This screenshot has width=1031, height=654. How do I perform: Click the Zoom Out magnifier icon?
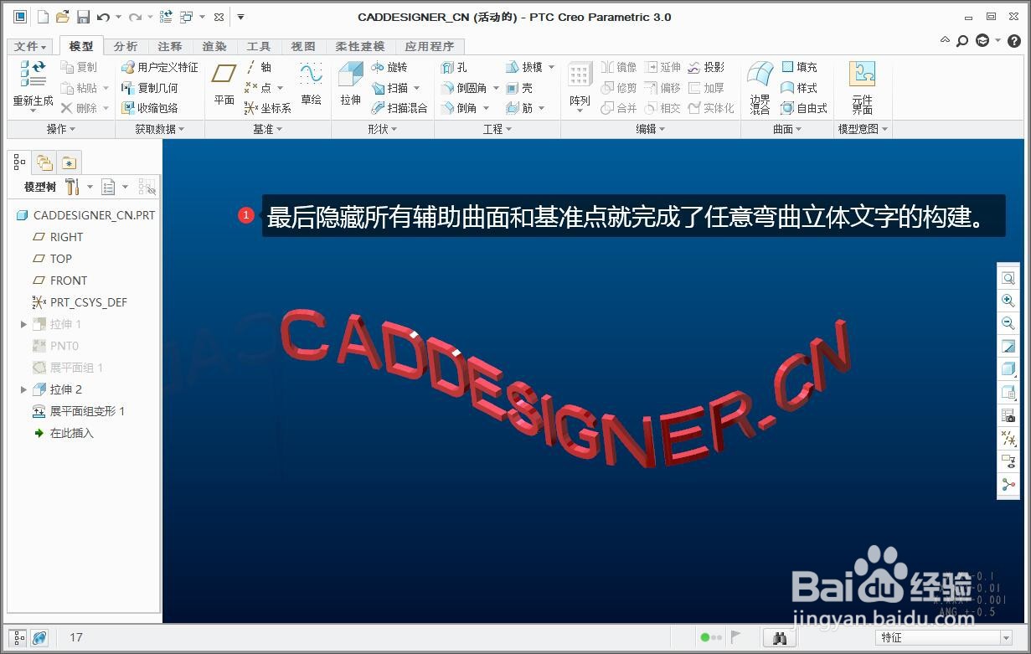pos(1008,323)
